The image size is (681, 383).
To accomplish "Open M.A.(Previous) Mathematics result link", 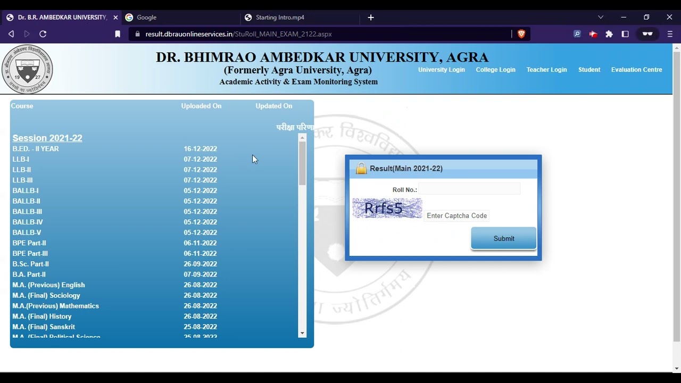I will click(x=56, y=306).
